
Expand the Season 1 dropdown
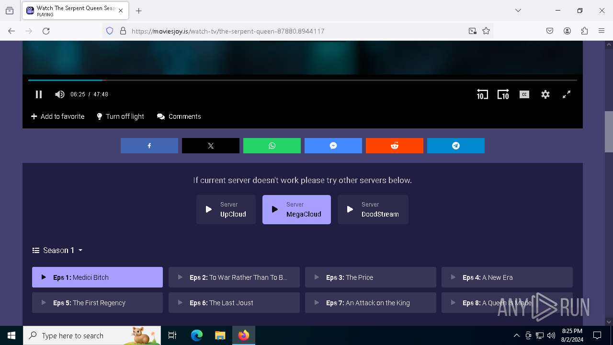pos(57,250)
